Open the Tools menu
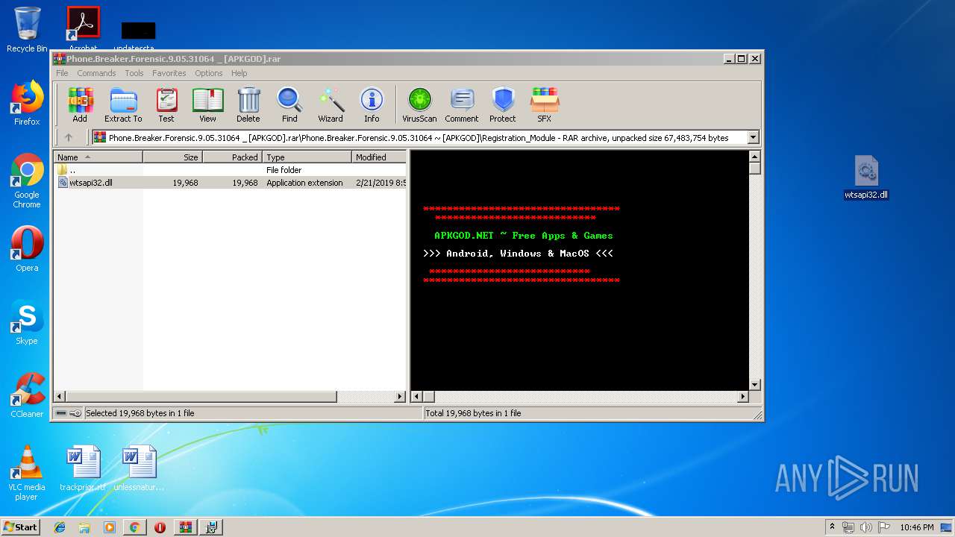The height and width of the screenshot is (537, 955). (134, 73)
